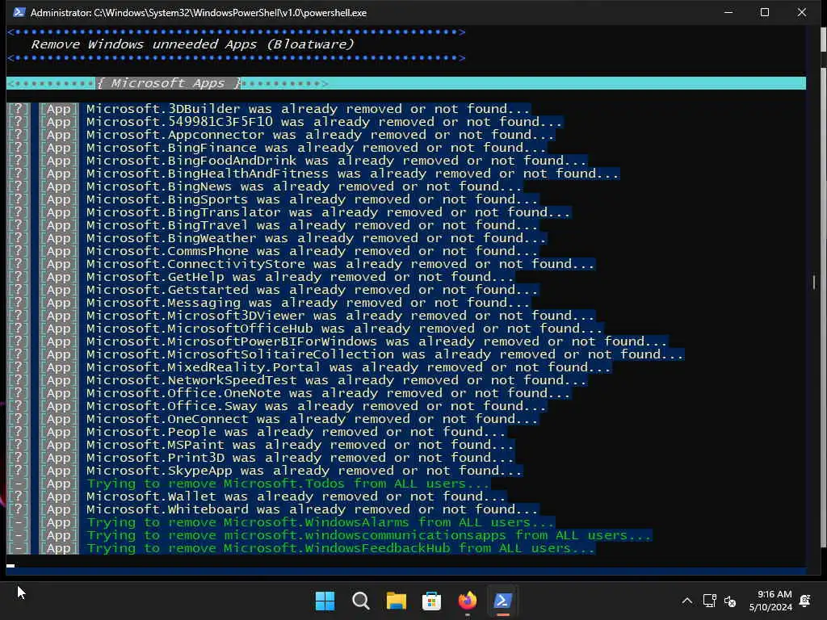Open the notification center bell icon
The width and height of the screenshot is (827, 620).
[x=805, y=601]
